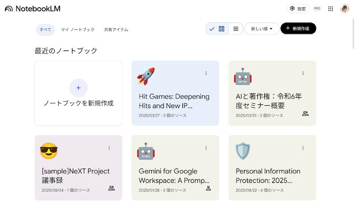
Task: Open the 設定 settings gear button
Action: [x=298, y=8]
